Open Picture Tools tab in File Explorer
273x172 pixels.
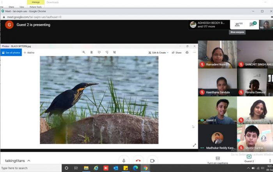[36, 7]
